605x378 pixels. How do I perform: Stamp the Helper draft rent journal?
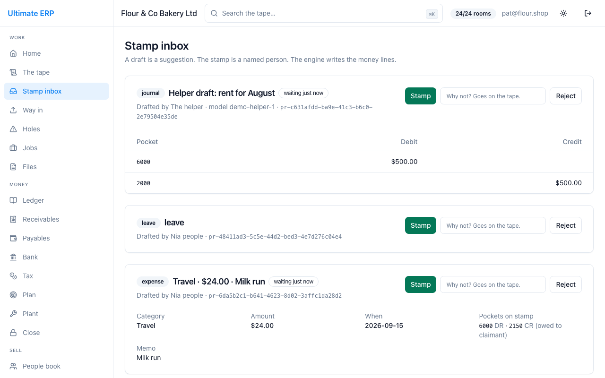(x=421, y=96)
